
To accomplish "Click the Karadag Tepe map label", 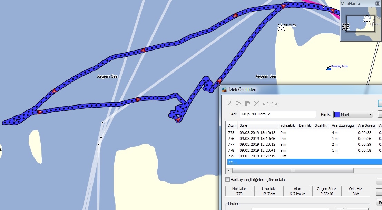I will point(339,66).
